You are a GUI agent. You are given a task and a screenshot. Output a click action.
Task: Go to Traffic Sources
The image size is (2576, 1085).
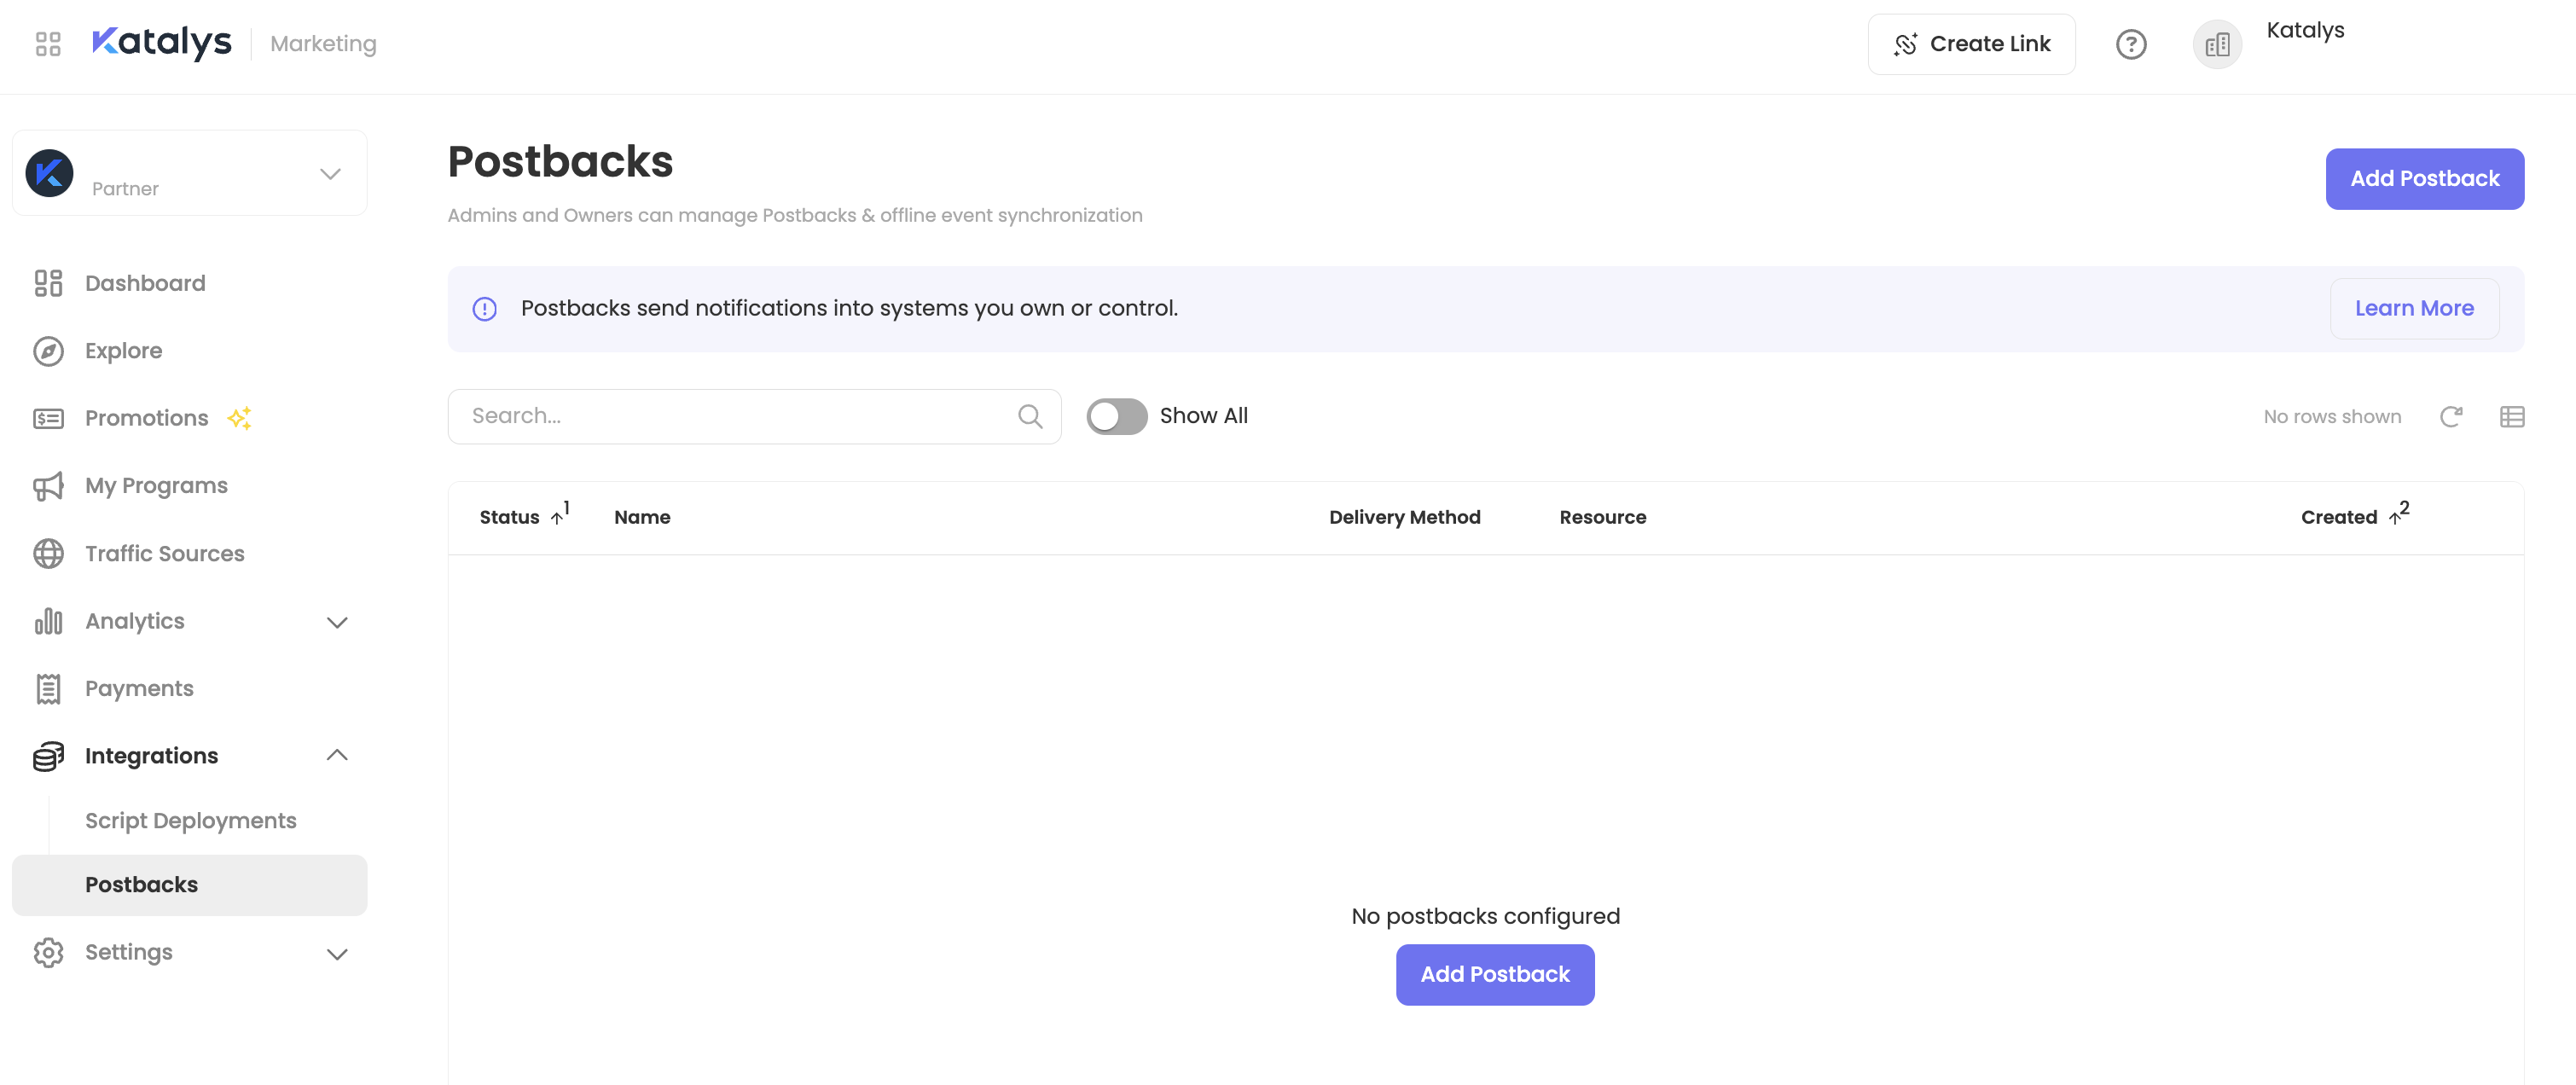tap(164, 553)
